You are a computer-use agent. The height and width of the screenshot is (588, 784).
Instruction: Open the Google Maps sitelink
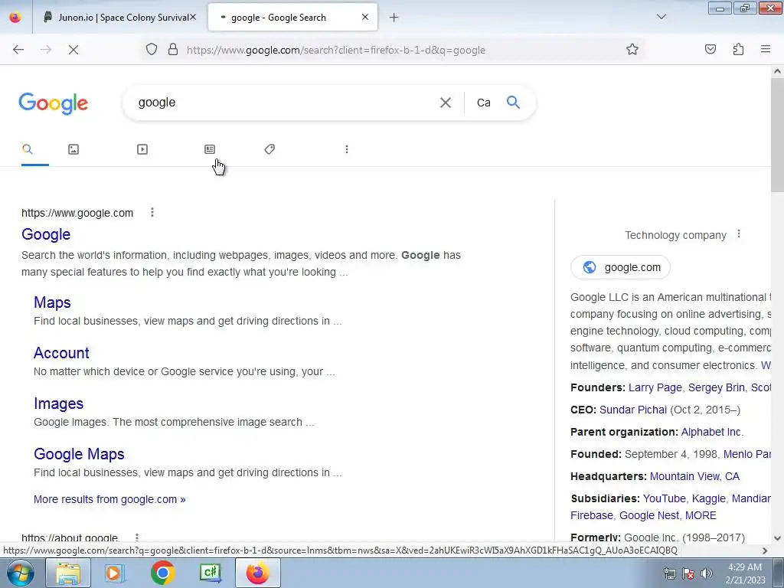coord(79,454)
